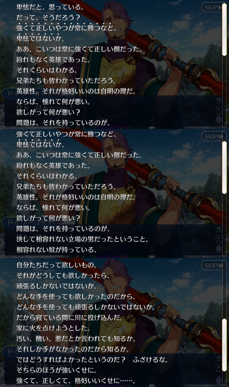The width and height of the screenshot is (229, 387).
Task: Click SKIP button in the bottom screenshot
Action: pos(213,265)
